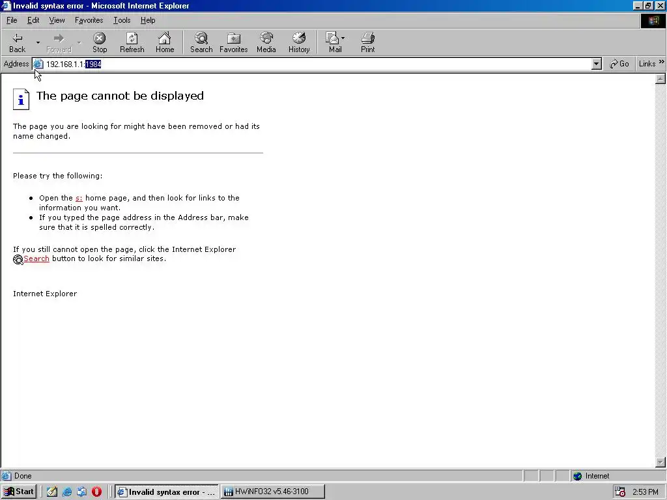Click the Show Desktop quick launch icon
667x500 pixels.
(81, 492)
